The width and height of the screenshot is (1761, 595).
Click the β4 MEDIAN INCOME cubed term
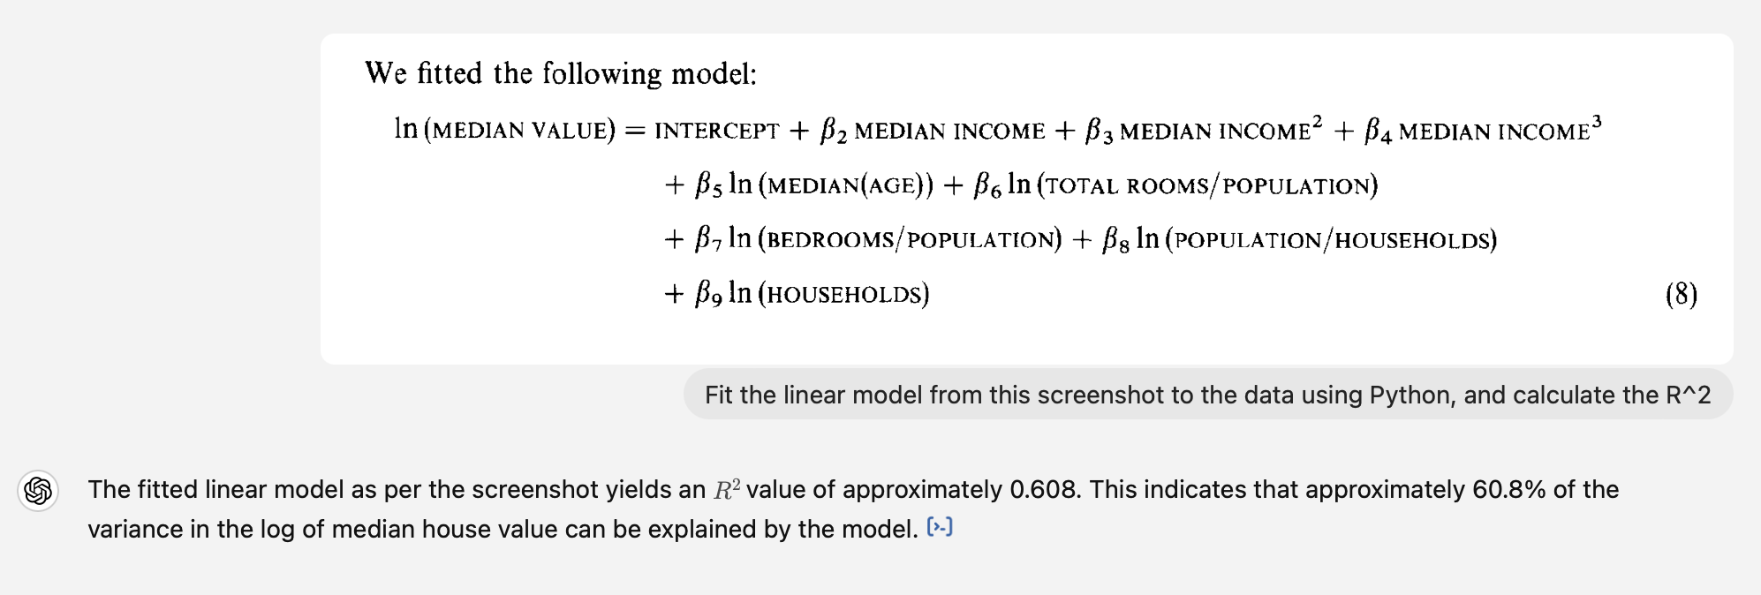[1483, 131]
